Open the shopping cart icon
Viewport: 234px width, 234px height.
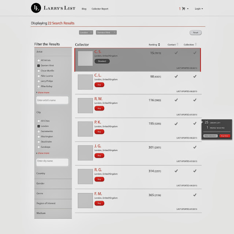click(184, 9)
